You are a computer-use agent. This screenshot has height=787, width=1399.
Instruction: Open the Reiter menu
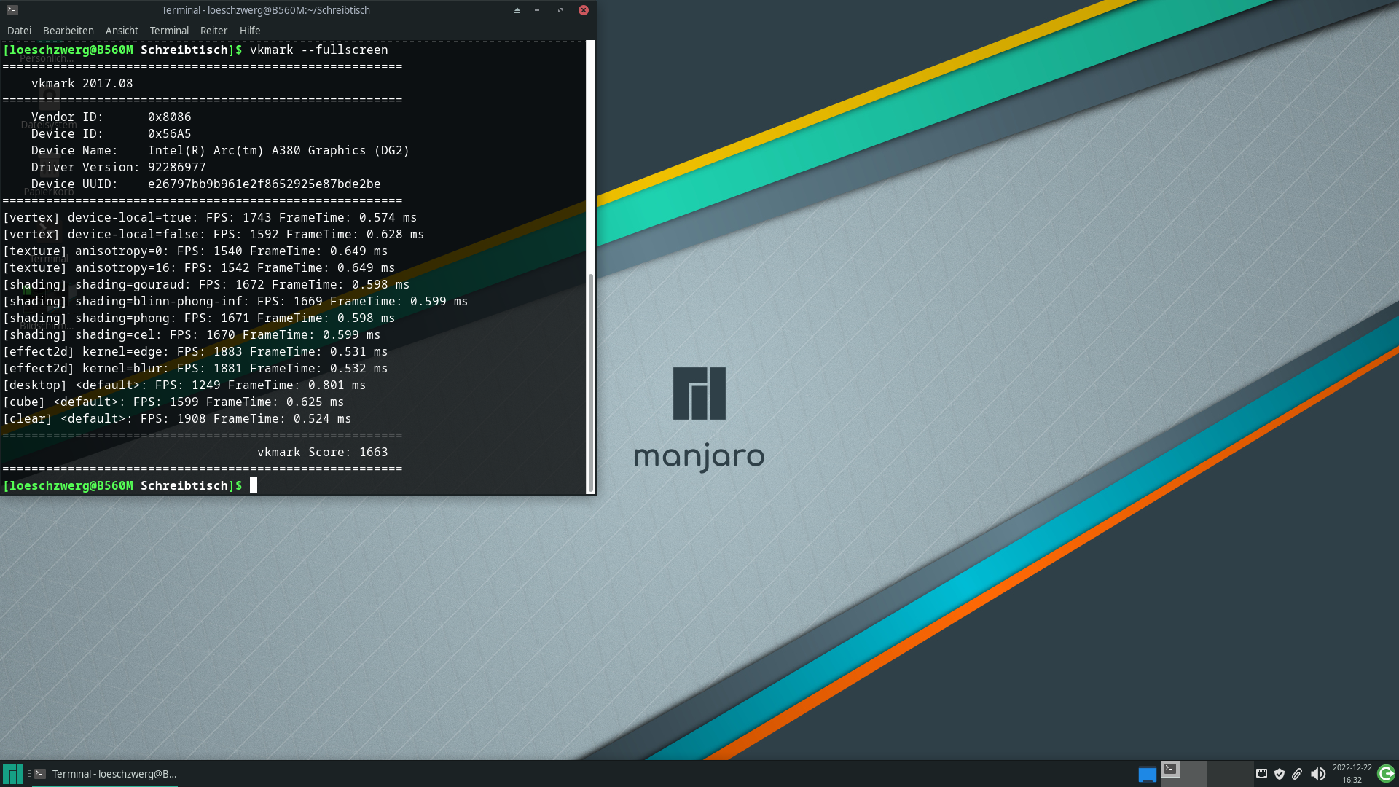point(213,31)
